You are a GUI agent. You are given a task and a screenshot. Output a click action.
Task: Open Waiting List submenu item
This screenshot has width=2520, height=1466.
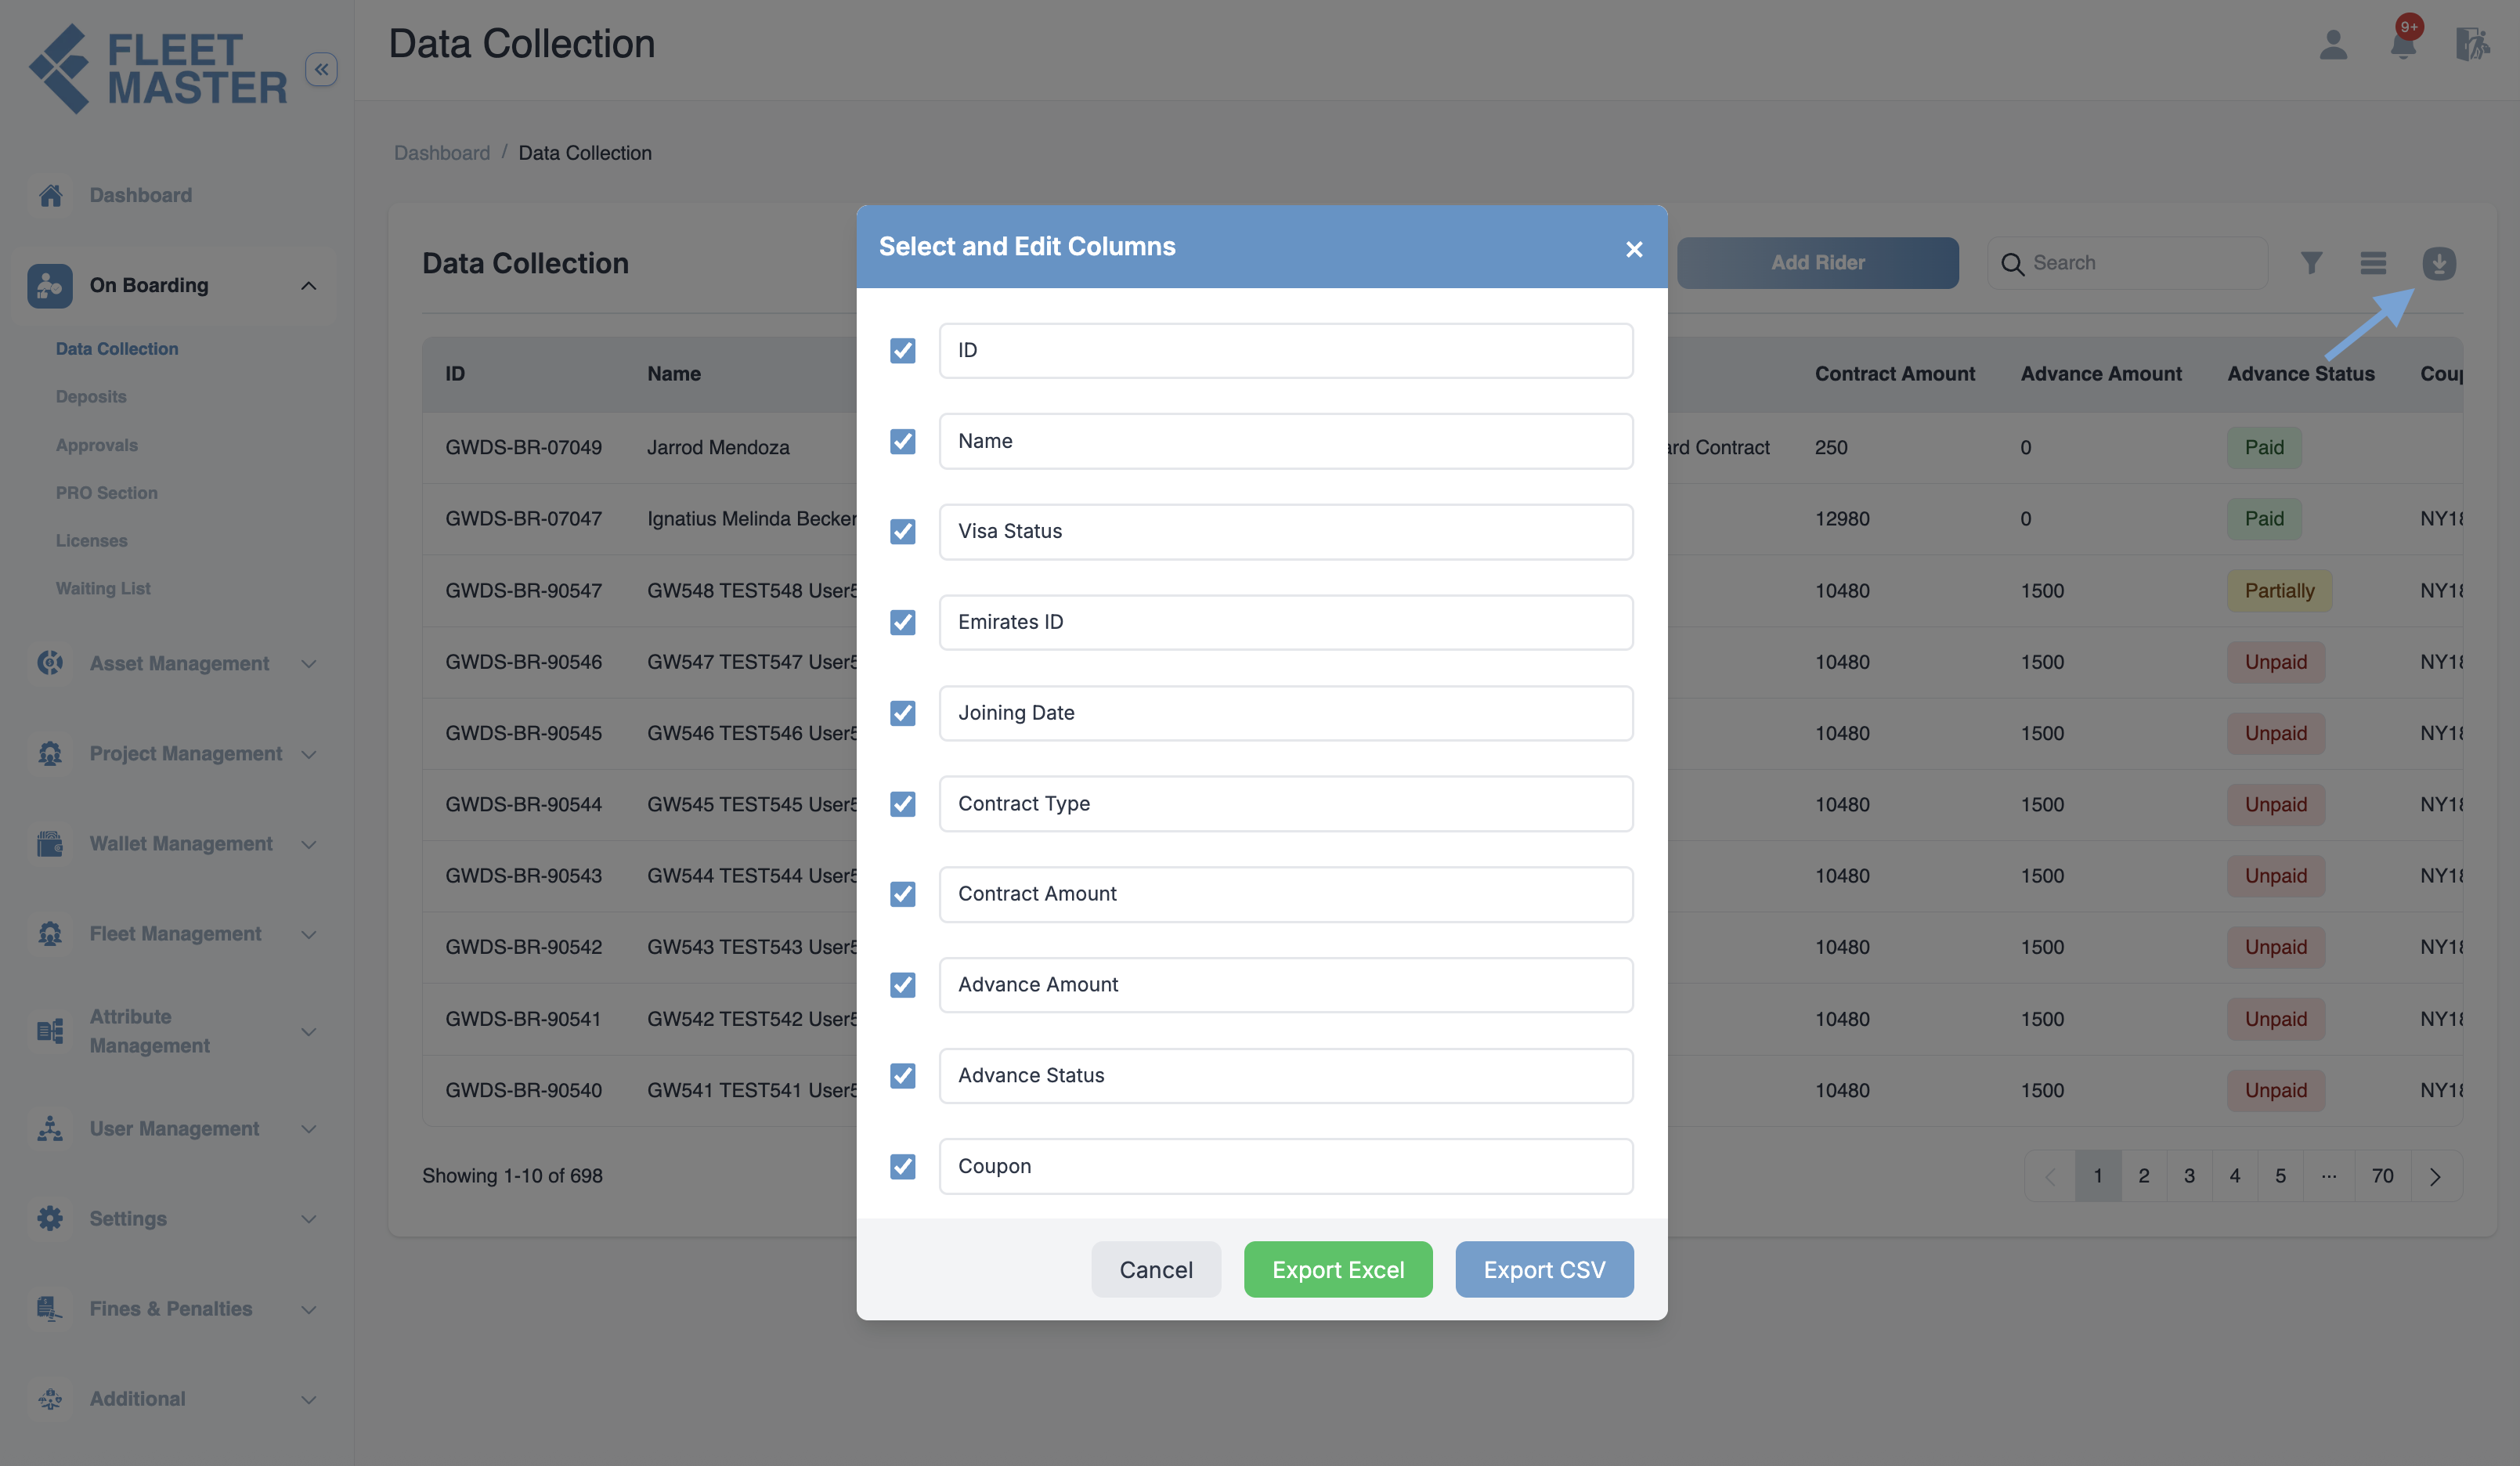(x=103, y=589)
